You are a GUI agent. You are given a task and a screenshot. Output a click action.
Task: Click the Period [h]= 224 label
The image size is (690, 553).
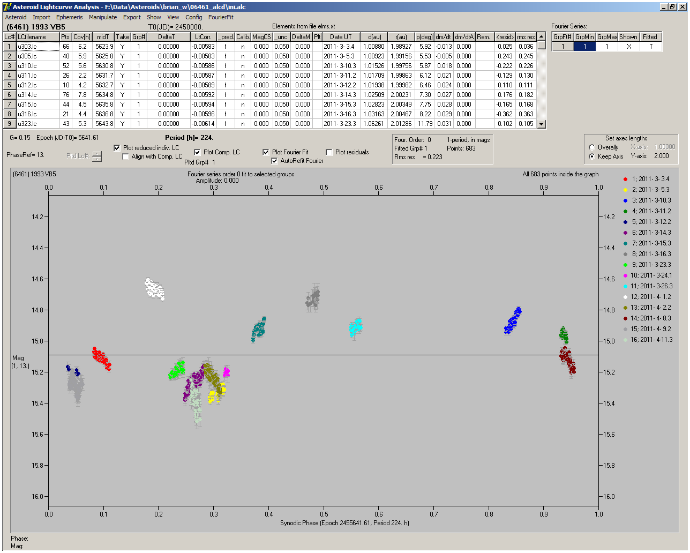click(189, 138)
